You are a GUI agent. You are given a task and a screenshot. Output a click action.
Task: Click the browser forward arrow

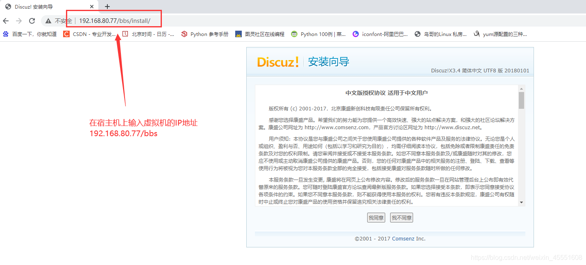(x=18, y=21)
